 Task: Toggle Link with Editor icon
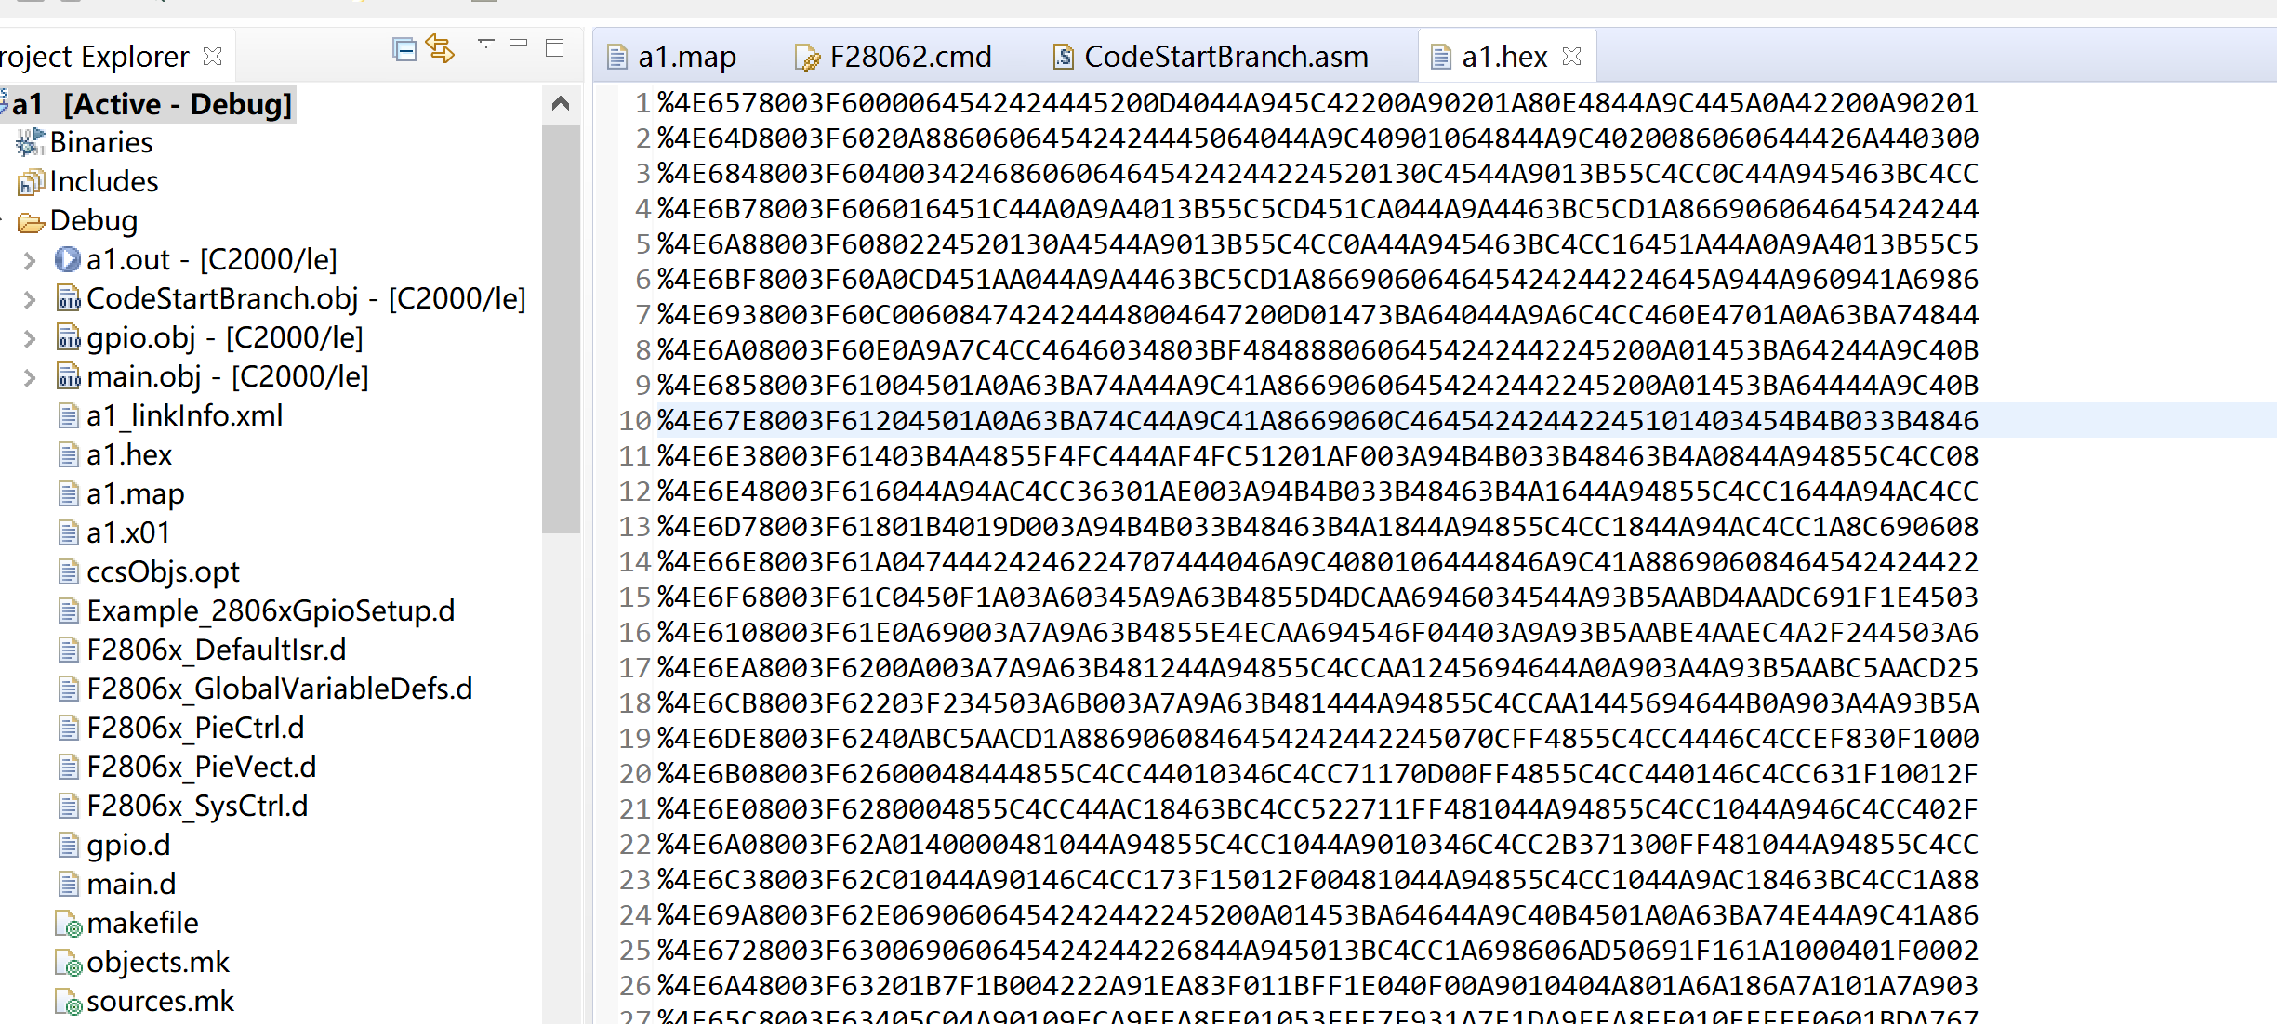[440, 48]
